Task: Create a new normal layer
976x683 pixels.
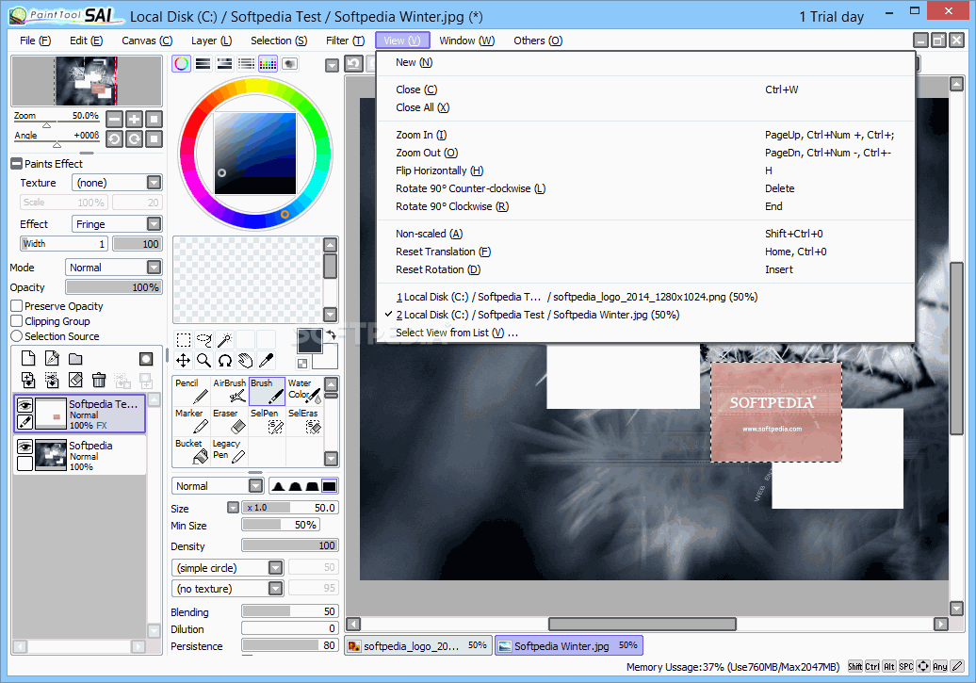Action: 28,358
